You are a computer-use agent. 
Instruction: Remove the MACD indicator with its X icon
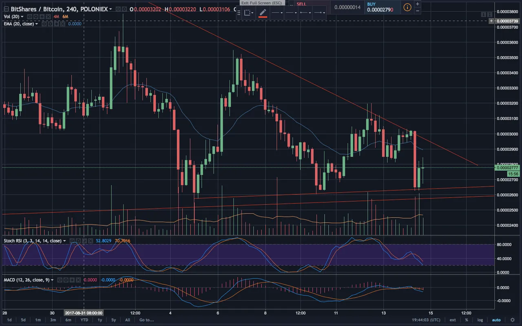[78, 280]
